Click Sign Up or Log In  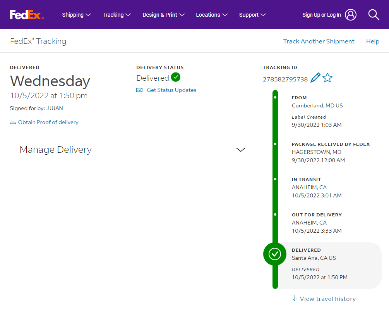click(322, 15)
